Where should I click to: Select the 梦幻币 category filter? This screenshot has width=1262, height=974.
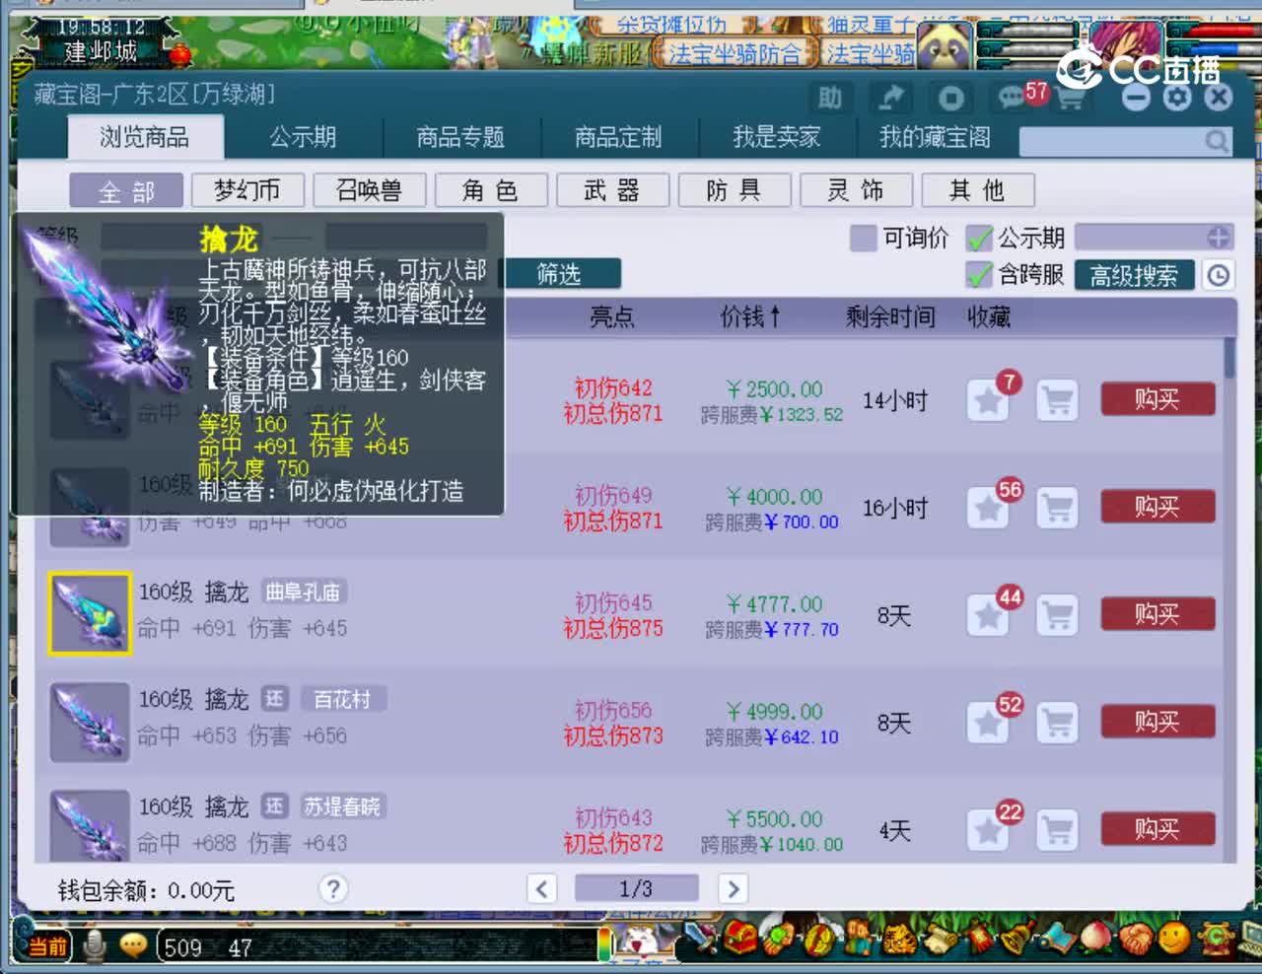pyautogui.click(x=247, y=190)
